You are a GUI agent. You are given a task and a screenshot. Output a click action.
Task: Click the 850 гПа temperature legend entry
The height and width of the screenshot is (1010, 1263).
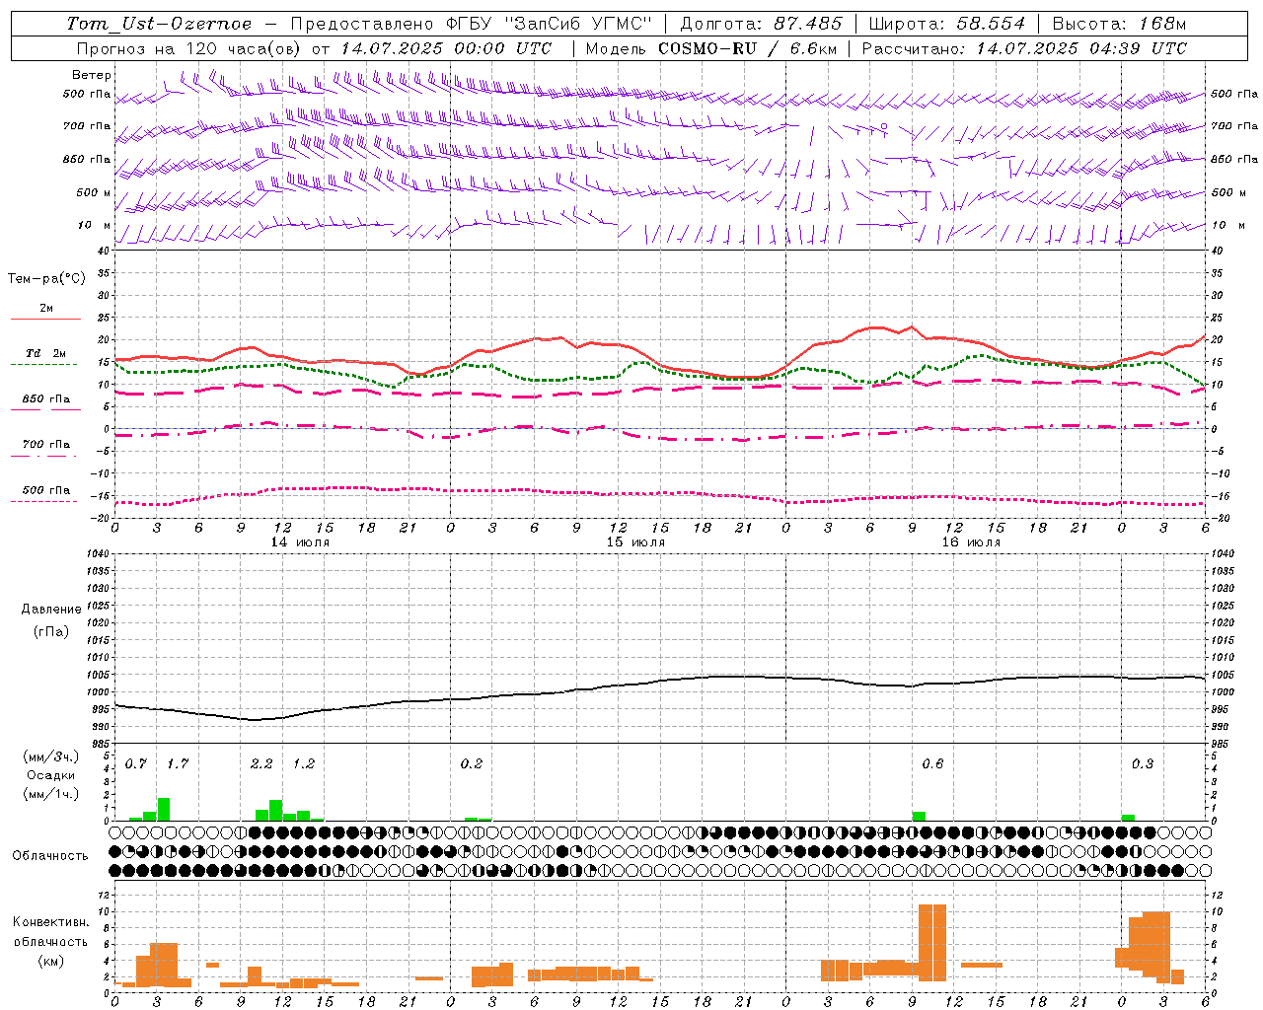coord(46,399)
